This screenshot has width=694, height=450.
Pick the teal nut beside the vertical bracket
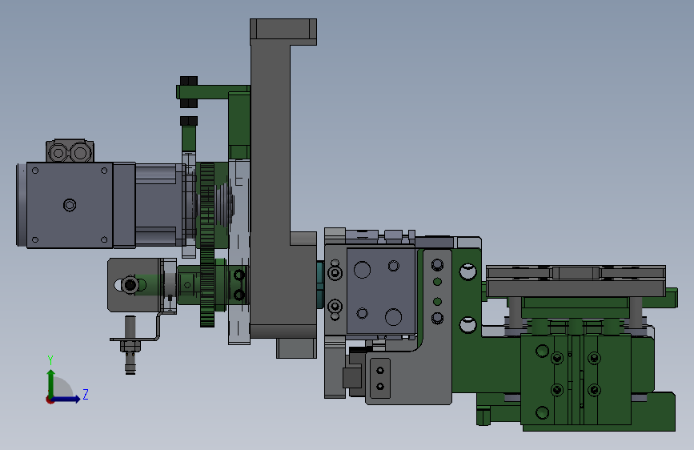pos(320,283)
